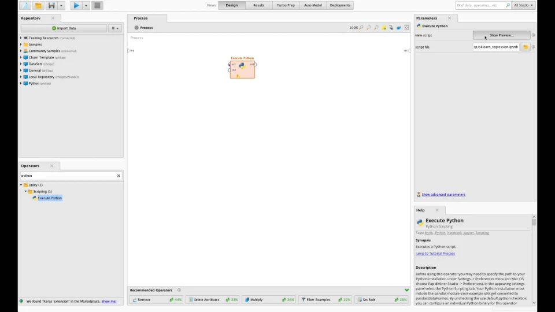The height and width of the screenshot is (312, 555).
Task: Expand the Samples repository folder
Action: 21,44
